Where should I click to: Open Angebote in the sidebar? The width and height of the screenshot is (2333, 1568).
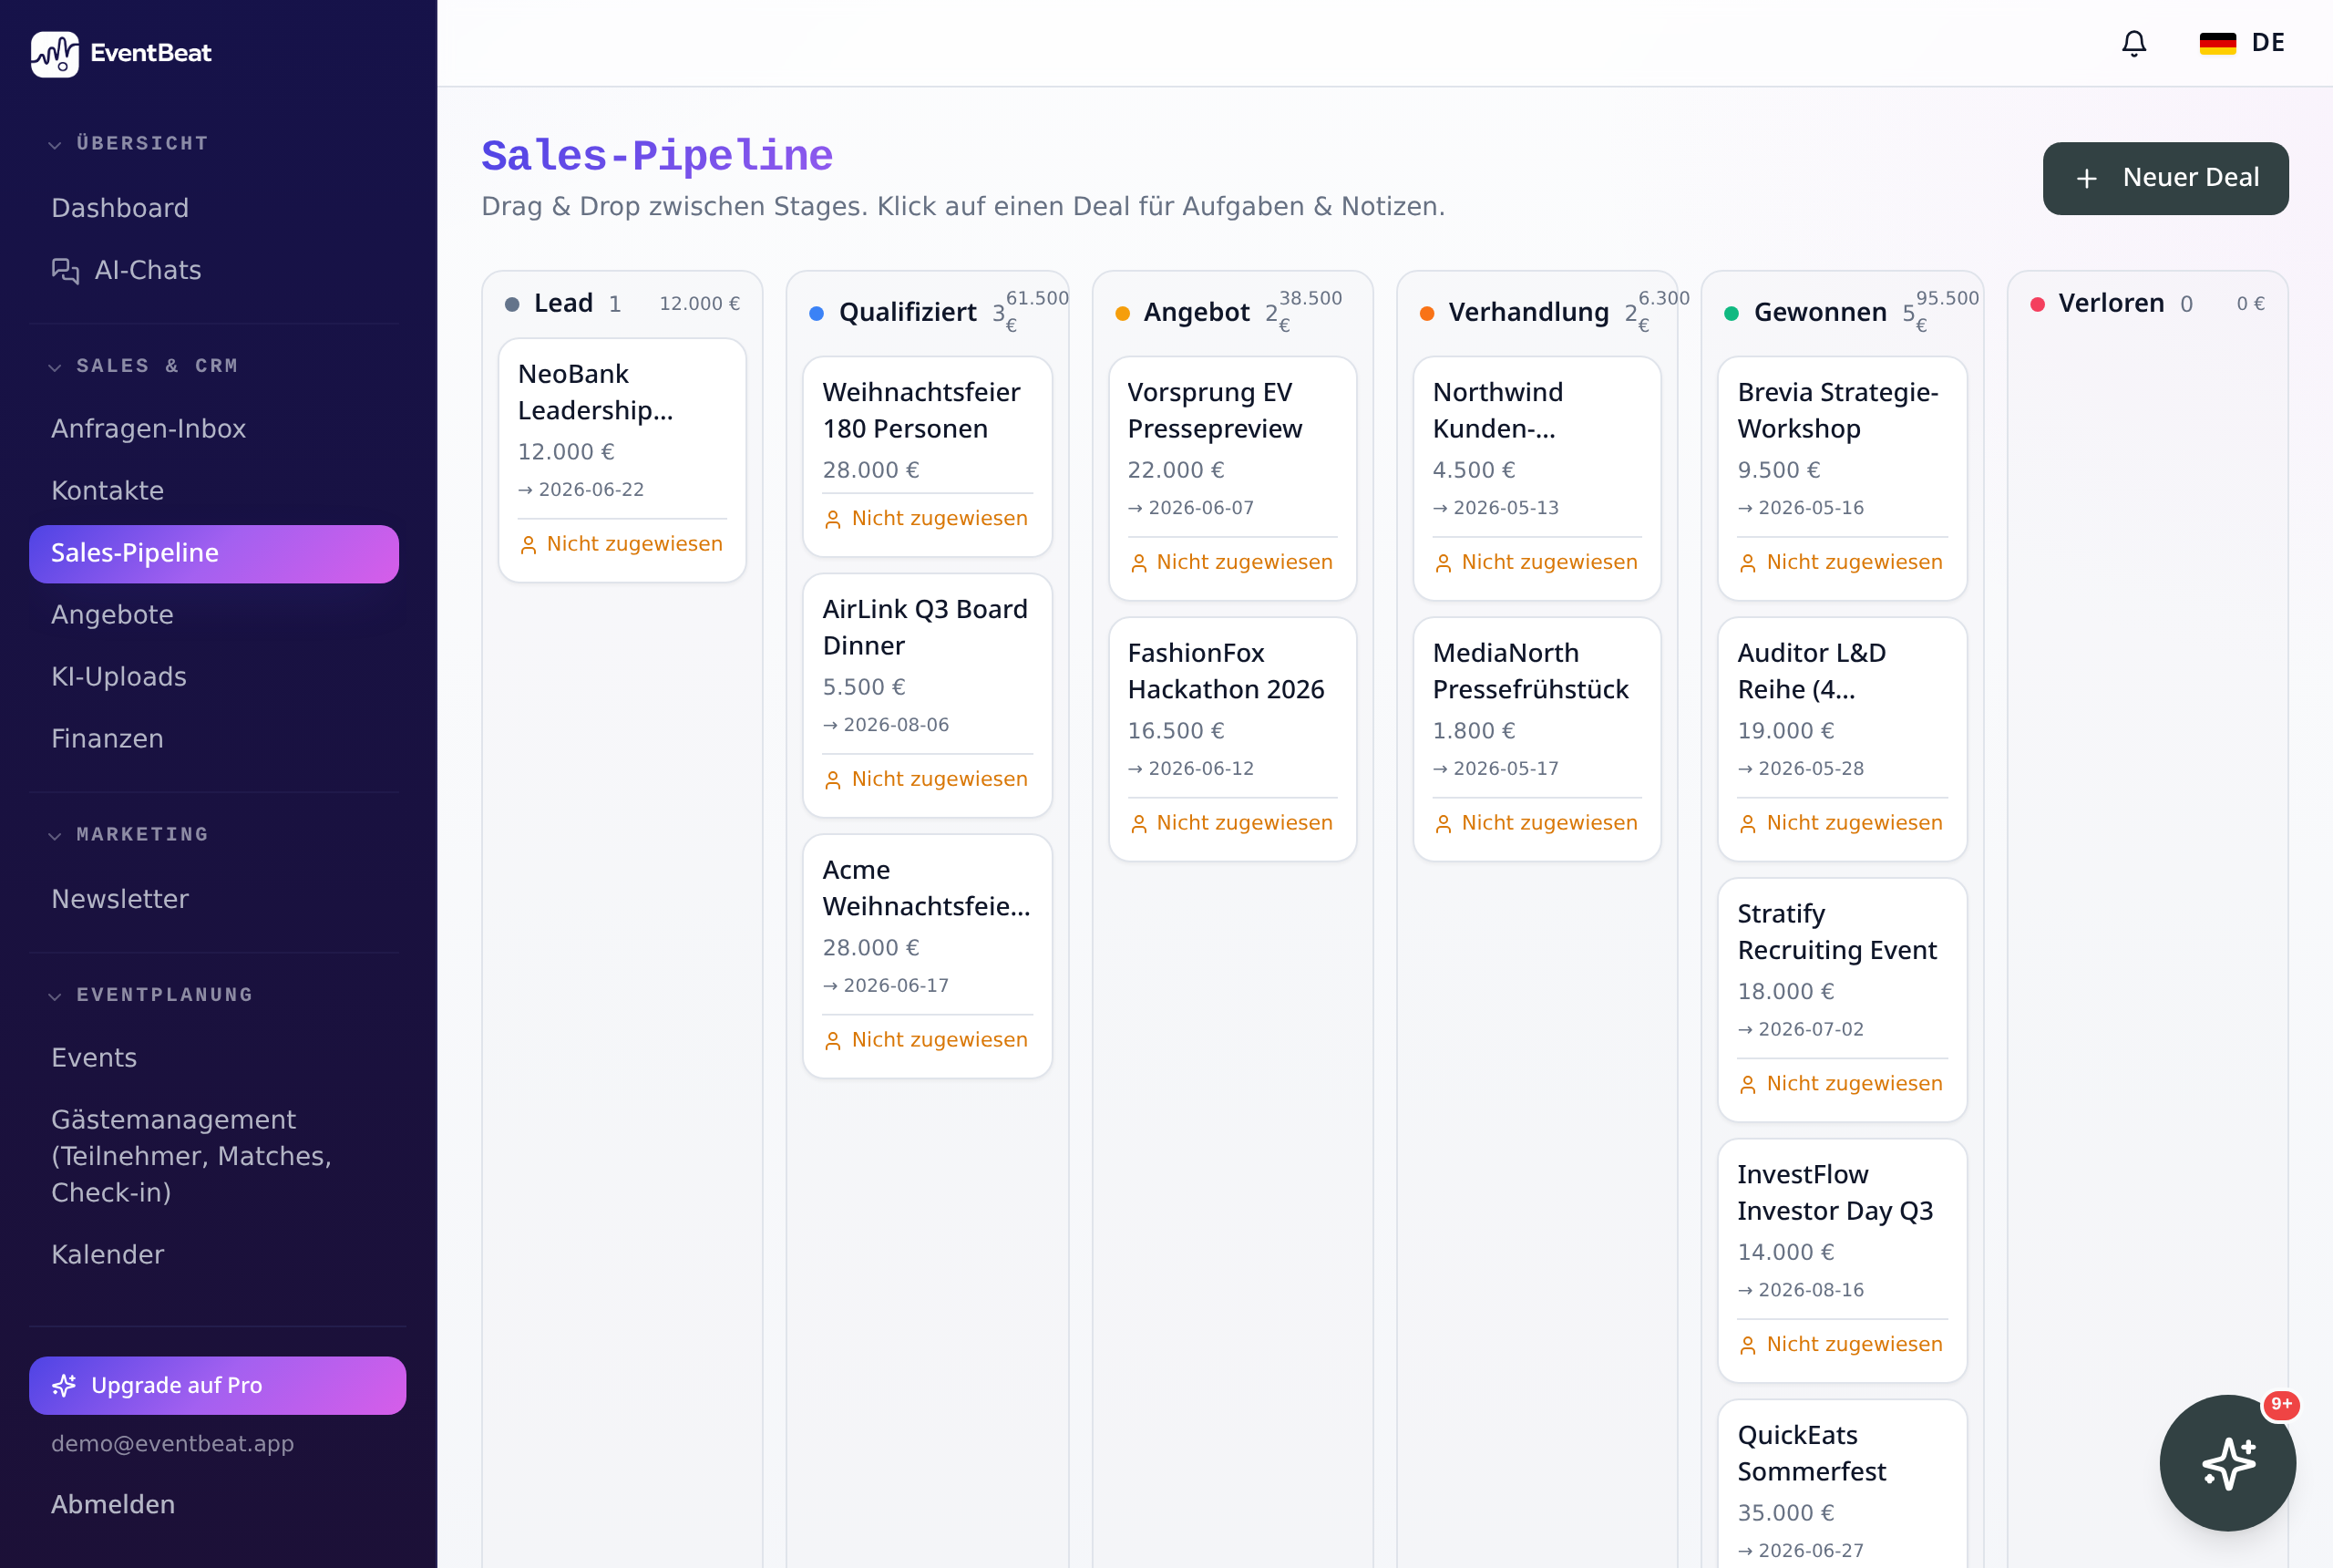[214, 615]
